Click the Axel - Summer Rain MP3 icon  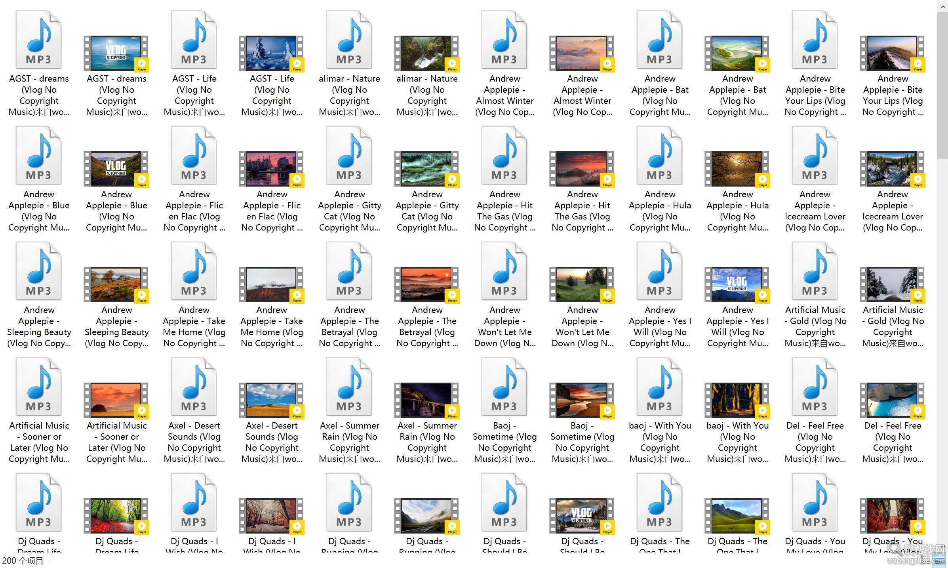tap(349, 387)
